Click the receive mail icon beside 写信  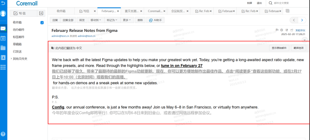[x=41, y=13]
